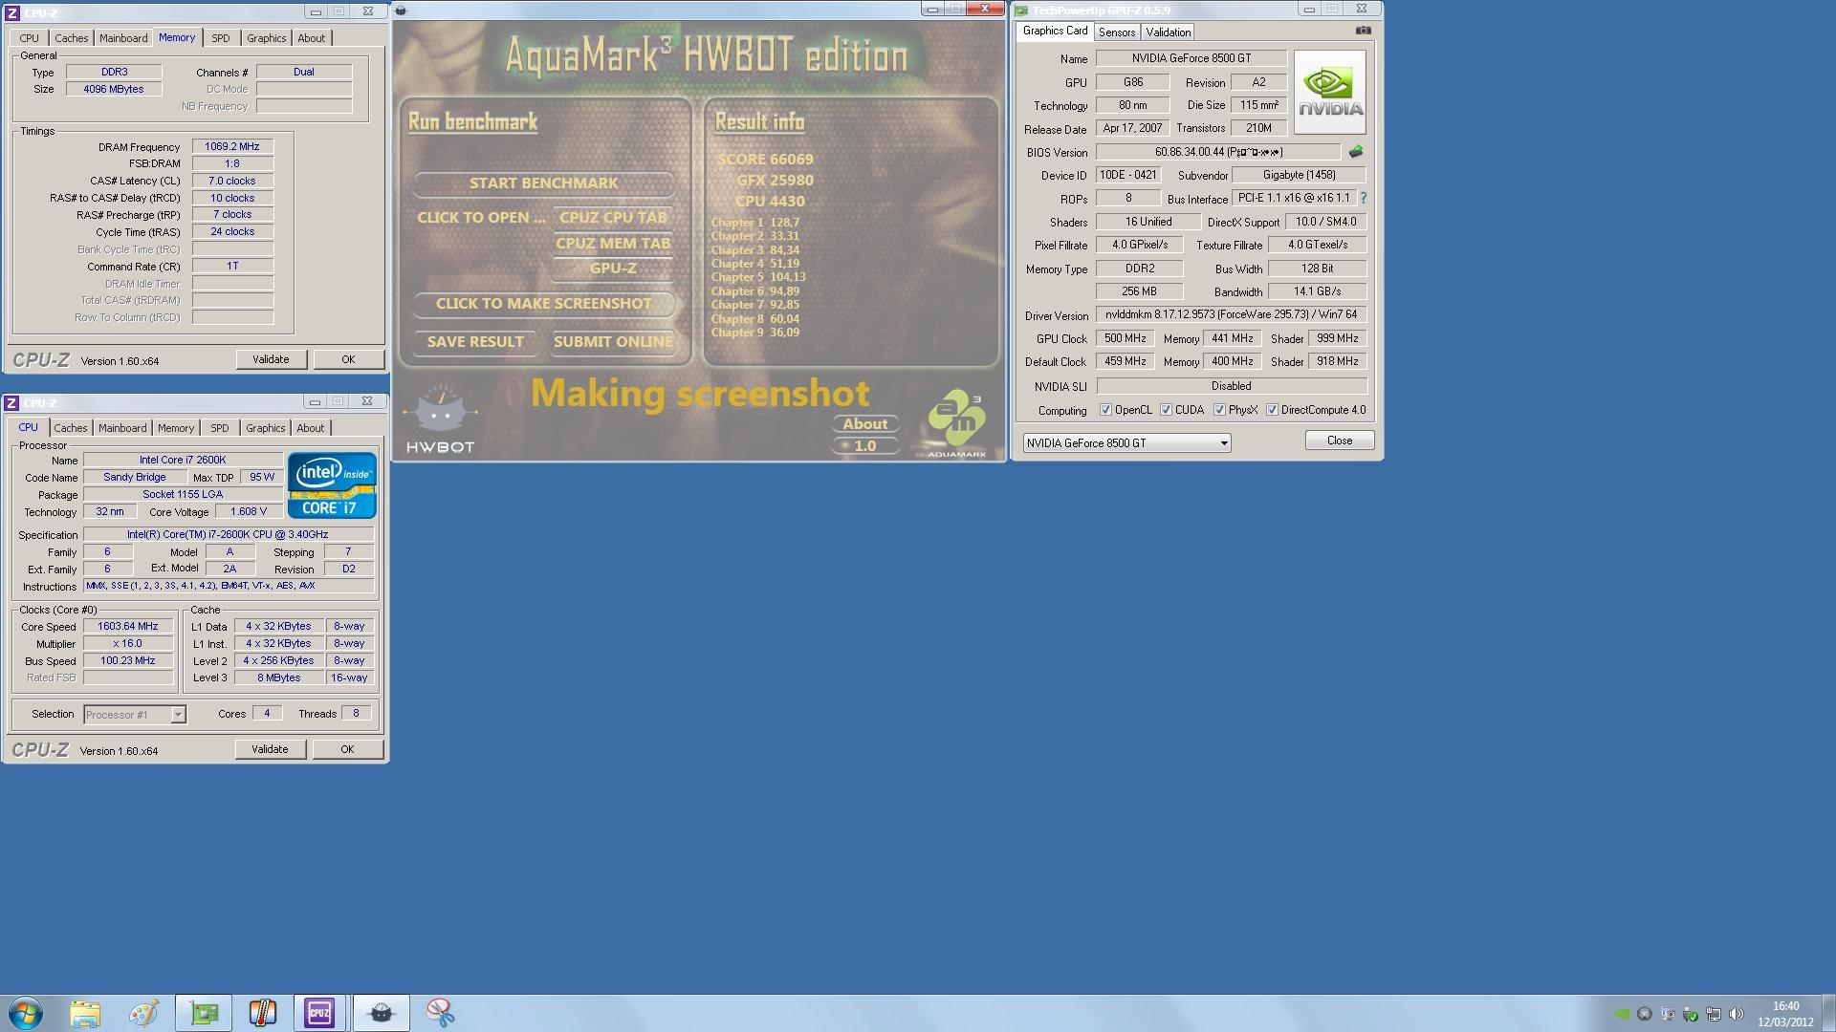Open Mainboard tab in lower CPU-Z window
Screen dimensions: 1836x1032
[122, 428]
